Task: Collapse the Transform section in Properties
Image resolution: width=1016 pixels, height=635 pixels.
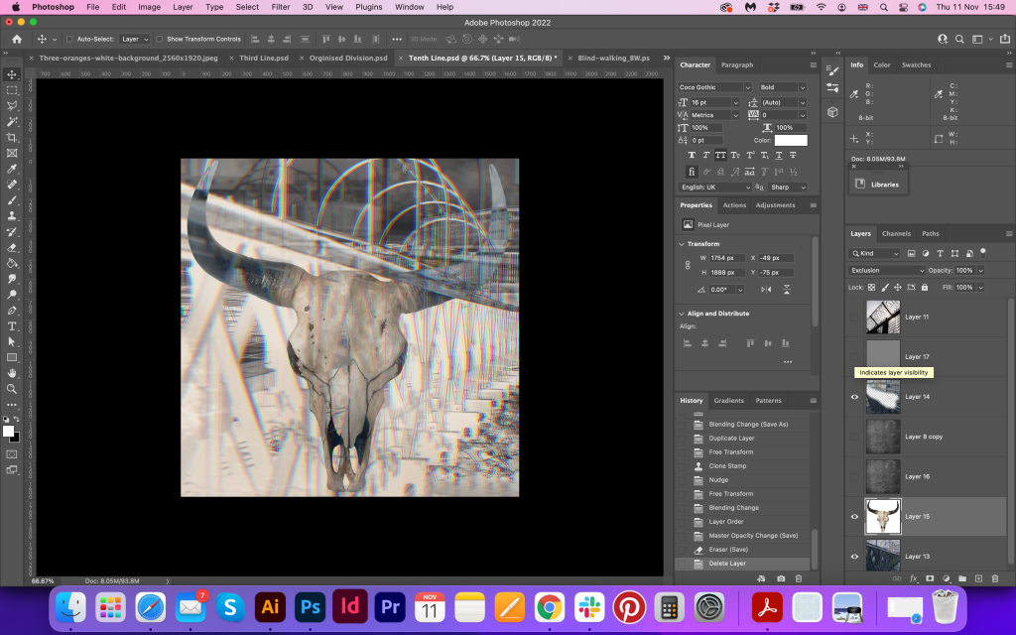Action: point(682,244)
